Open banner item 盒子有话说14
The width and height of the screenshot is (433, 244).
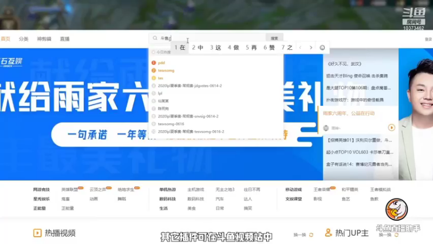click(x=359, y=164)
